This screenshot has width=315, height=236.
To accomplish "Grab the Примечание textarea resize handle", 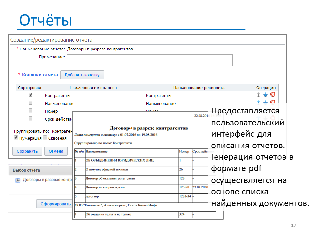I will (x=231, y=65).
